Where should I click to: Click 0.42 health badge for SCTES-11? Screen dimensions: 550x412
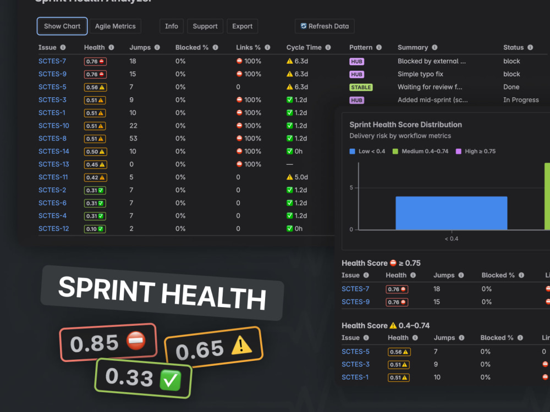[x=95, y=177]
